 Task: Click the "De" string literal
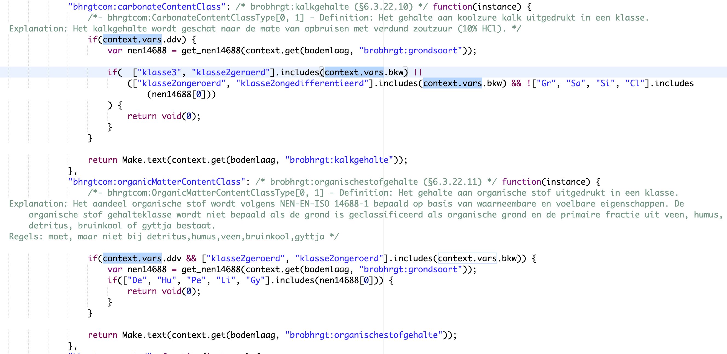[x=137, y=281]
